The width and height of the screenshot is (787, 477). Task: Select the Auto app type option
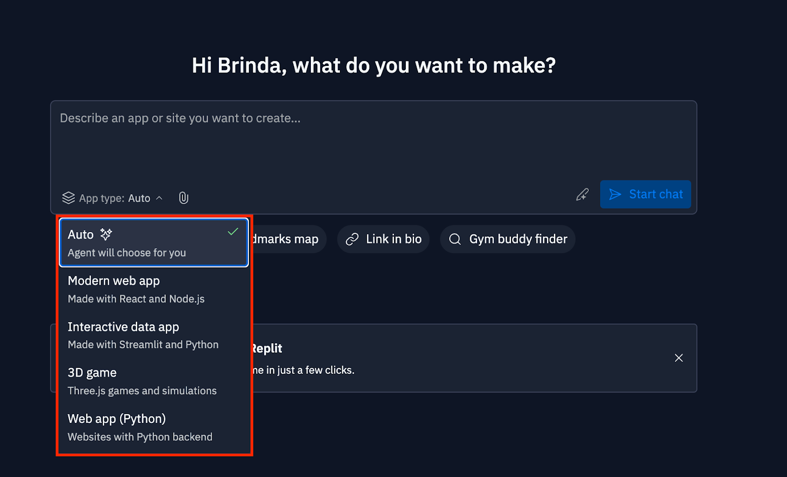click(x=148, y=243)
